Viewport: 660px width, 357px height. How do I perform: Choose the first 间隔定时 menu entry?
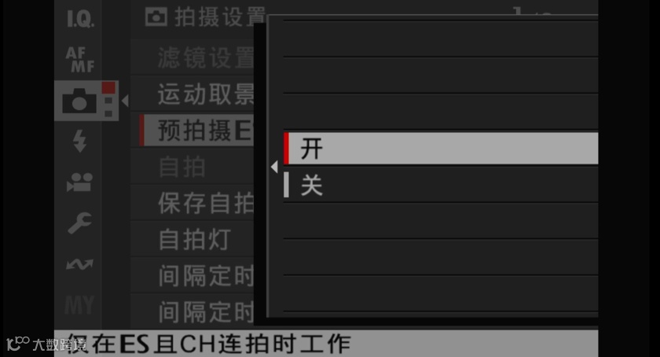point(192,276)
